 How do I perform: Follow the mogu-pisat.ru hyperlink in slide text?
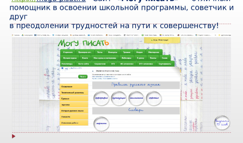(49, 1)
